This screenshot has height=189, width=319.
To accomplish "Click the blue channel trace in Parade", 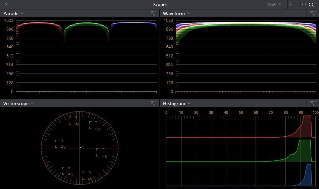I will (134, 23).
